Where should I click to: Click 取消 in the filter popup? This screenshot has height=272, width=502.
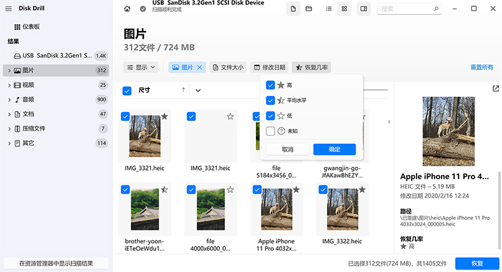pos(288,149)
